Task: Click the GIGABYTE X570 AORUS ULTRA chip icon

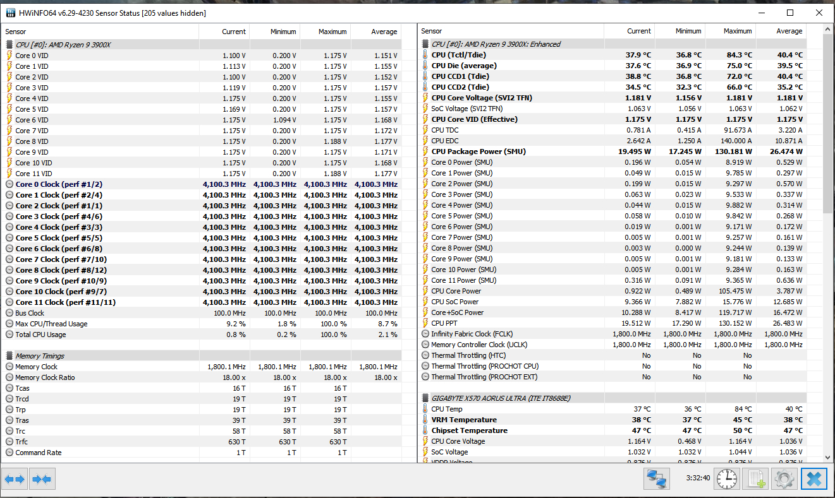Action: pos(425,398)
